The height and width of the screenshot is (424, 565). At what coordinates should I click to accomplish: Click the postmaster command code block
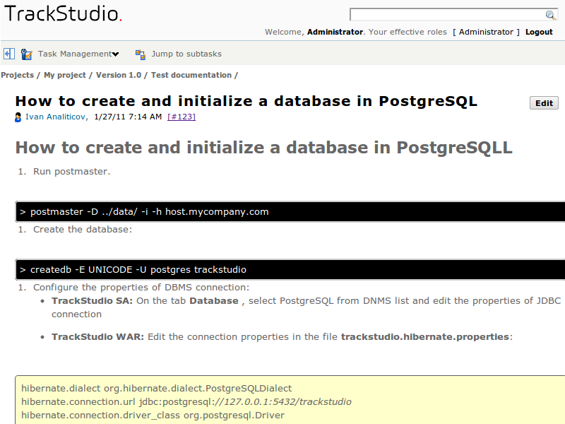click(x=290, y=211)
